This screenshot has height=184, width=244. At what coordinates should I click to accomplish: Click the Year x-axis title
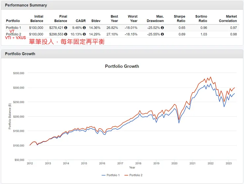[132, 167]
